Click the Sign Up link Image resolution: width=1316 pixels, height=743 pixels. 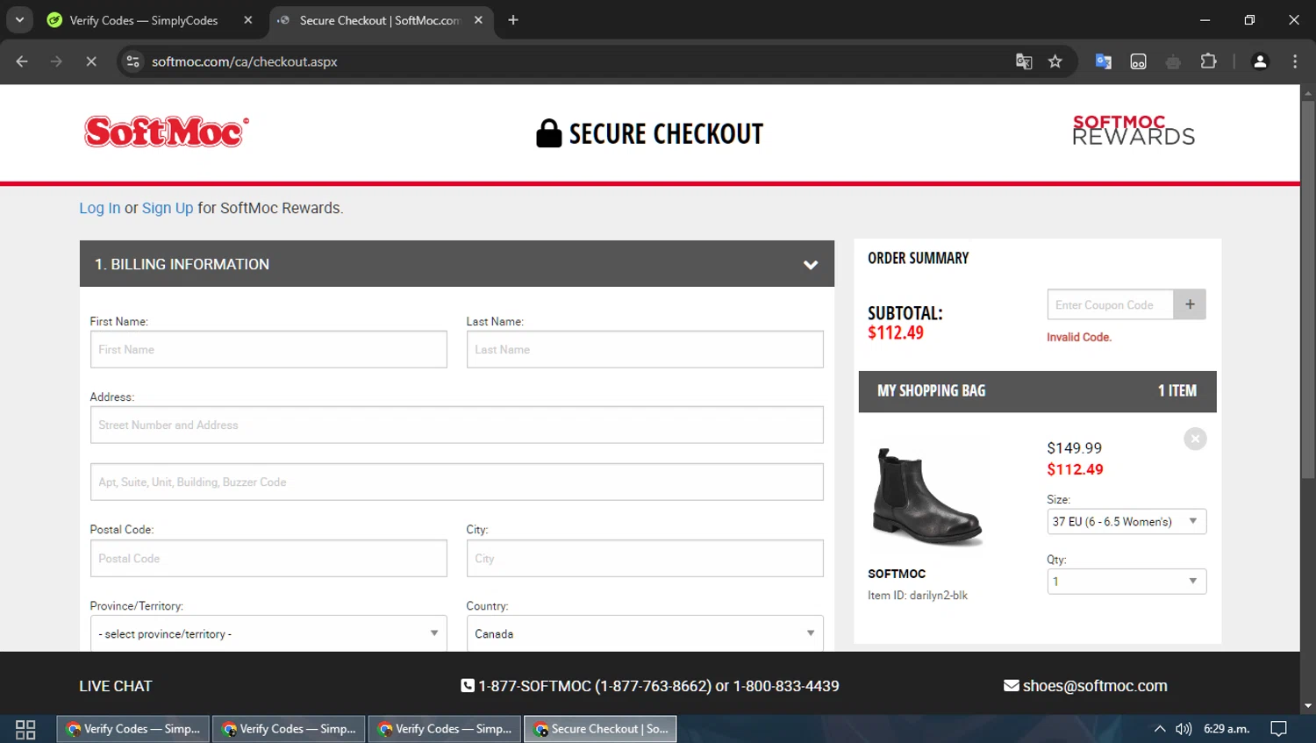pos(168,208)
